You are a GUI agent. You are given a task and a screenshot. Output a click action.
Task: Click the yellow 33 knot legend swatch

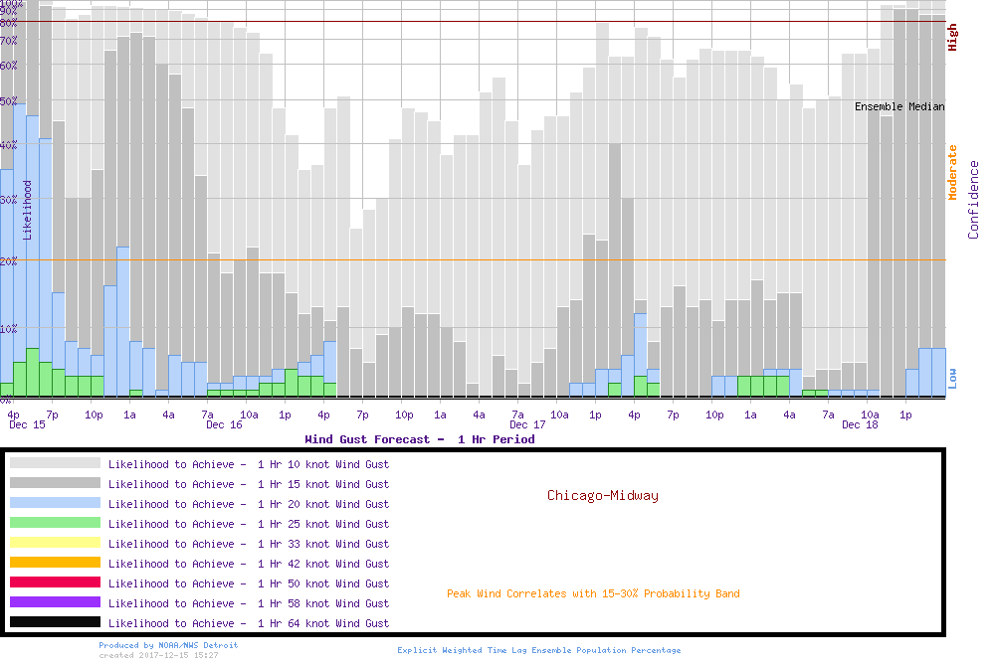click(x=55, y=543)
